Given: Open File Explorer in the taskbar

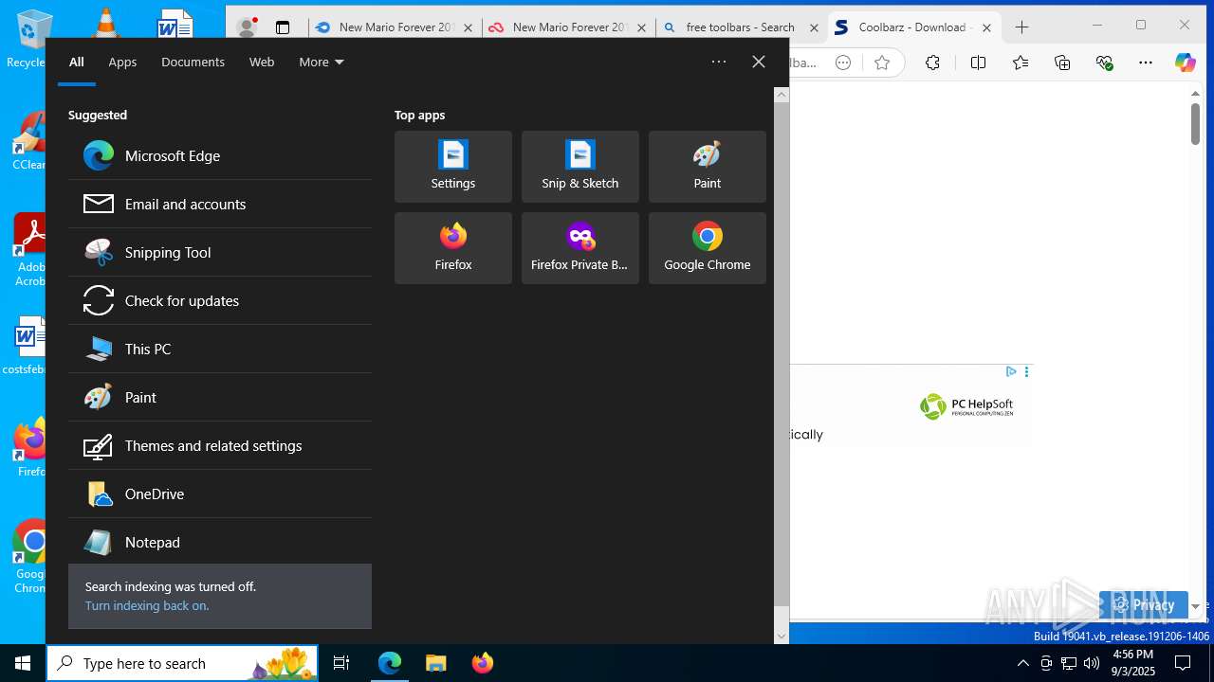Looking at the screenshot, I should pos(435,663).
